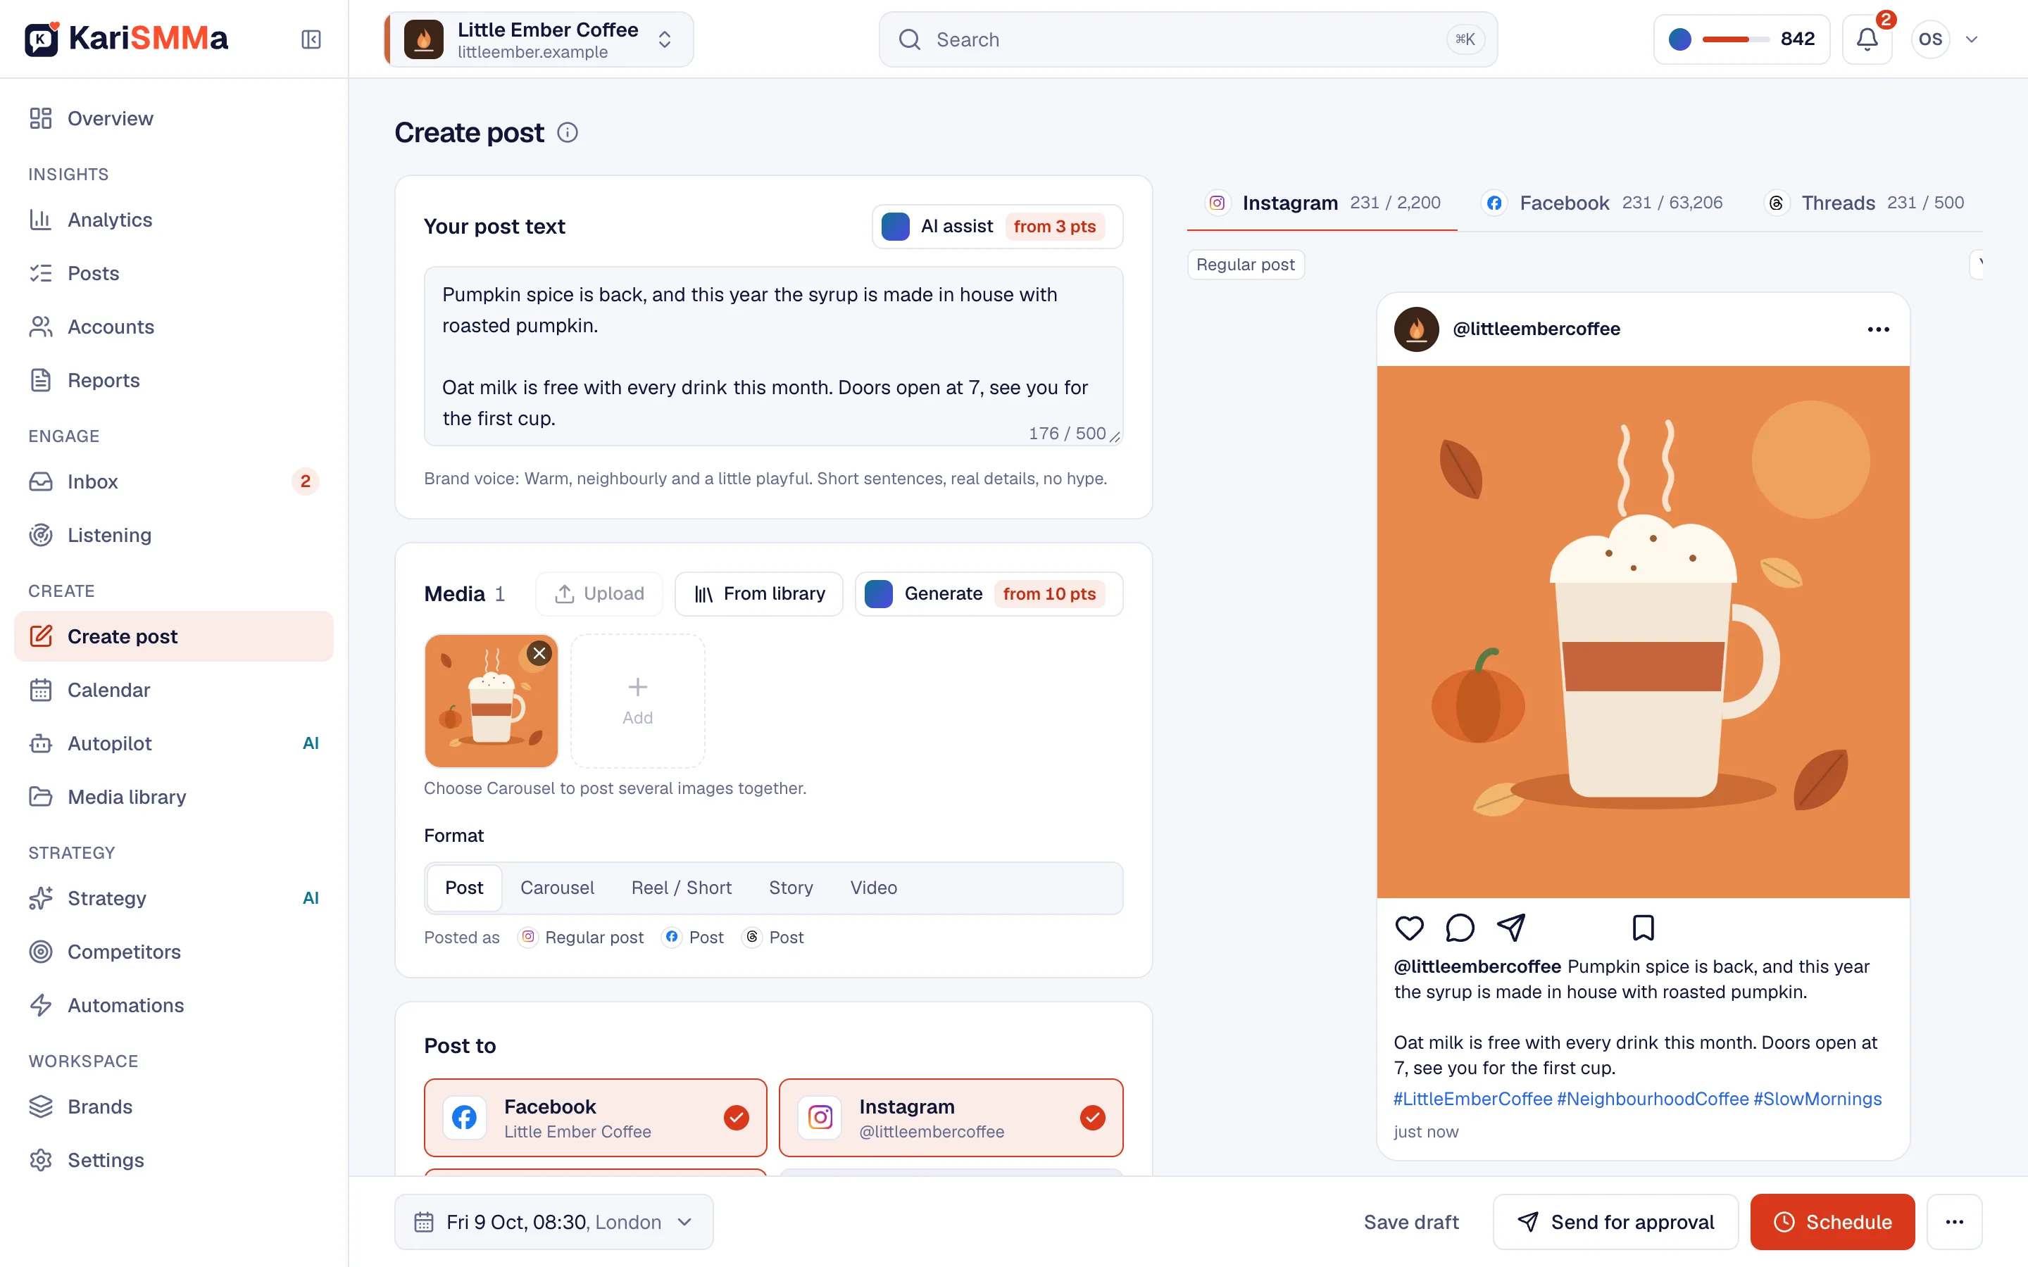
Task: Switch preview to Threads tab
Action: (1865, 203)
